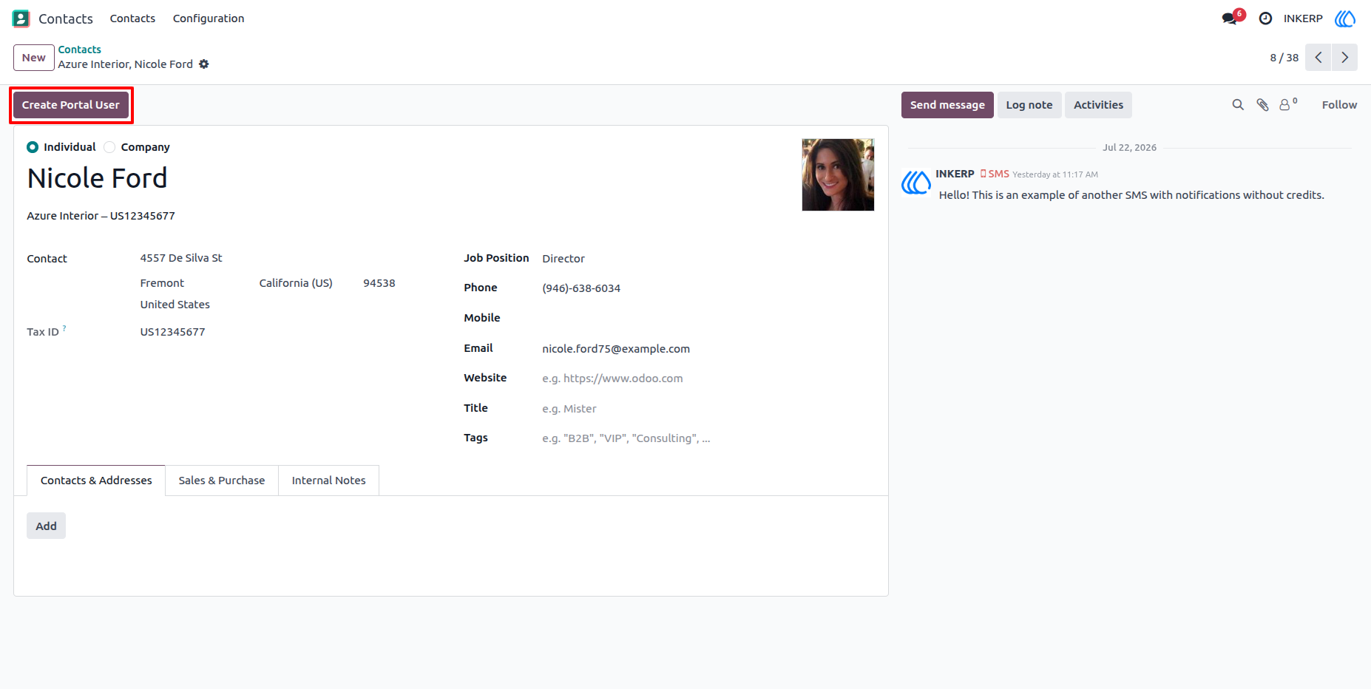Click Nicole Ford's profile photo
This screenshot has height=689, width=1371.
pos(838,174)
